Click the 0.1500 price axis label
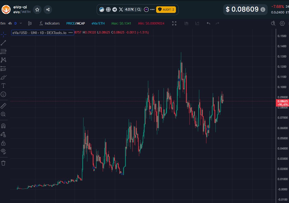 [282, 36]
